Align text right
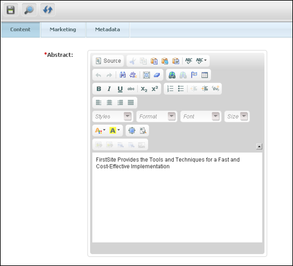 coord(120,102)
